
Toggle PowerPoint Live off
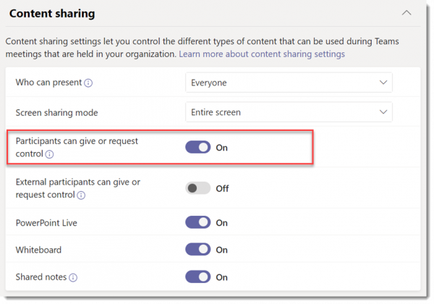pos(198,222)
